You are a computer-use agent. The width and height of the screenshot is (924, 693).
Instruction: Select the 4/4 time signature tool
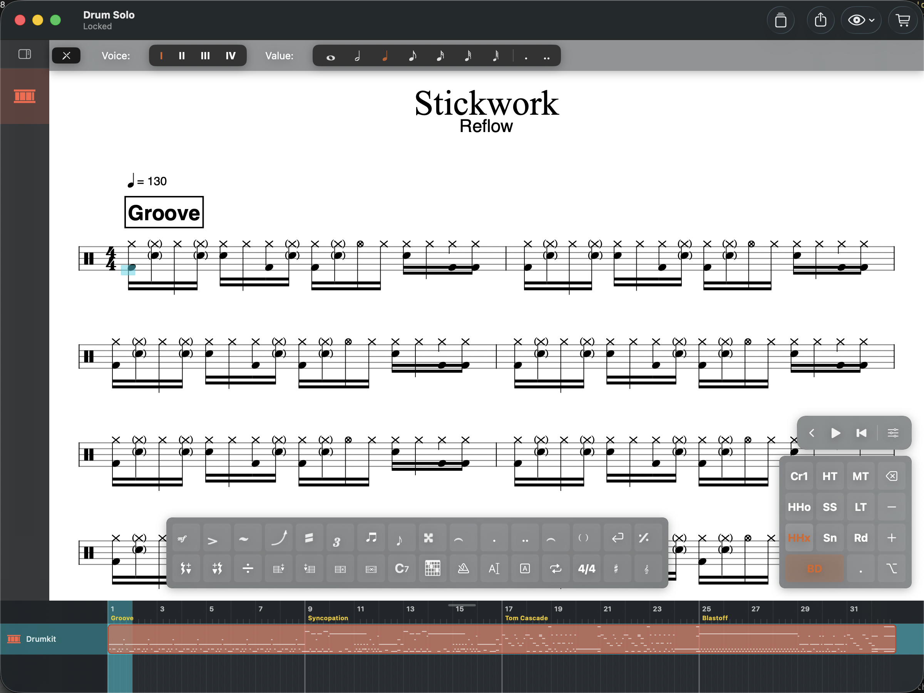click(586, 568)
